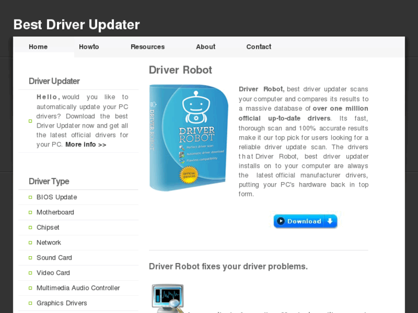Screen dimensions: 418x313
Task: Click the green bullet beside Video Card
Action: pyautogui.click(x=30, y=273)
